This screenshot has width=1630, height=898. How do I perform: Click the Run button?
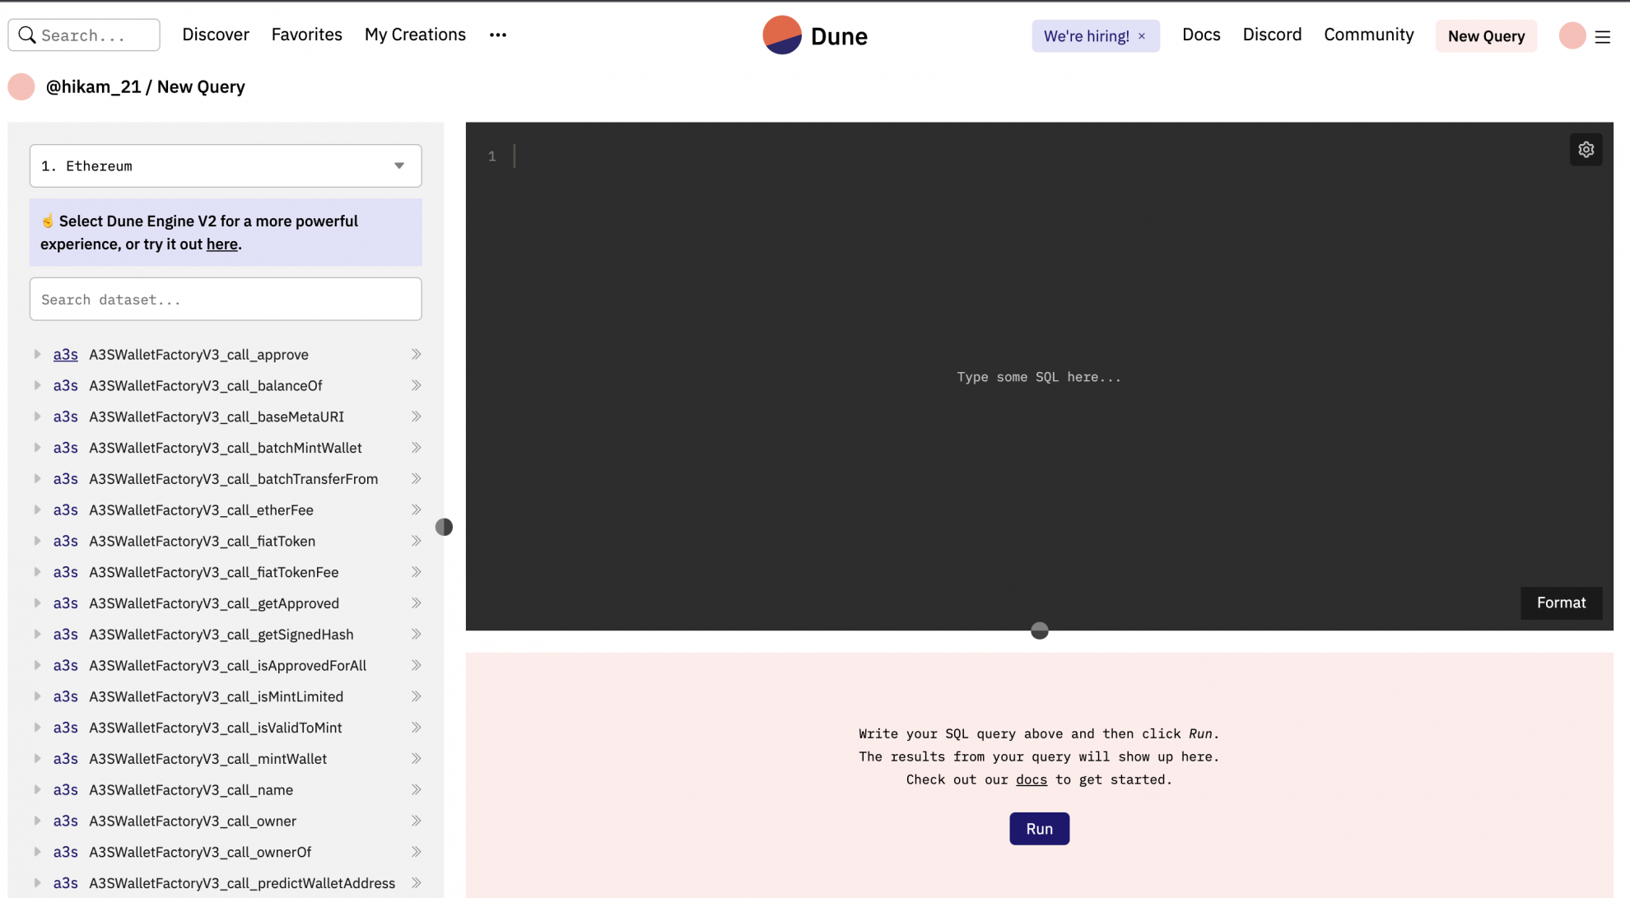(1039, 828)
